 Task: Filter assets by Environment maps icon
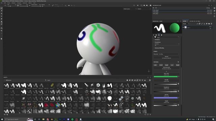[x=145, y=80]
